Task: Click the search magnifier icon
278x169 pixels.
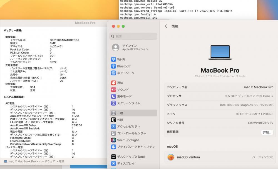Action: tap(113, 36)
